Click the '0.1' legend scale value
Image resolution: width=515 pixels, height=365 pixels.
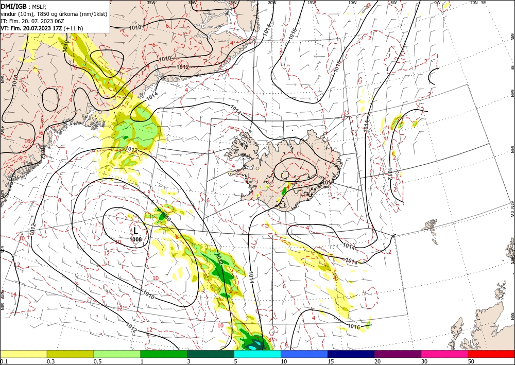click(3, 361)
